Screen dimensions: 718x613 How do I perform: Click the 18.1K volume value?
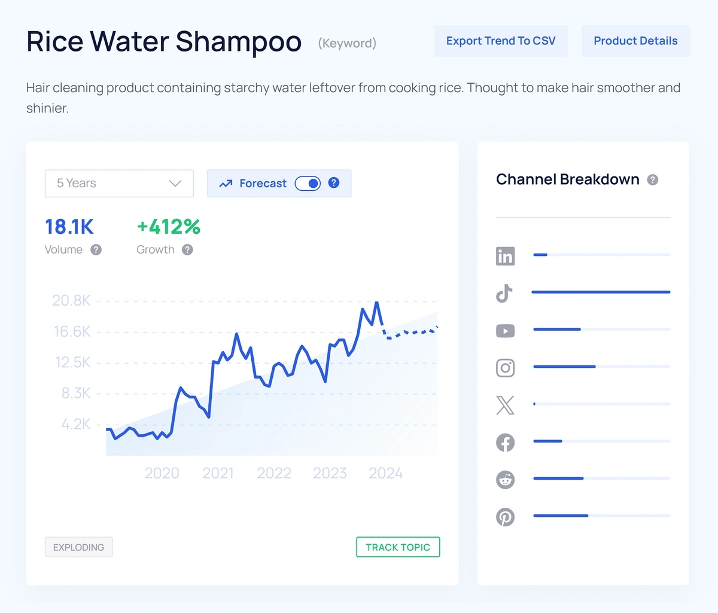coord(69,227)
